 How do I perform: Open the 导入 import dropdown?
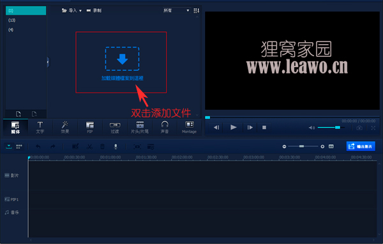point(71,10)
